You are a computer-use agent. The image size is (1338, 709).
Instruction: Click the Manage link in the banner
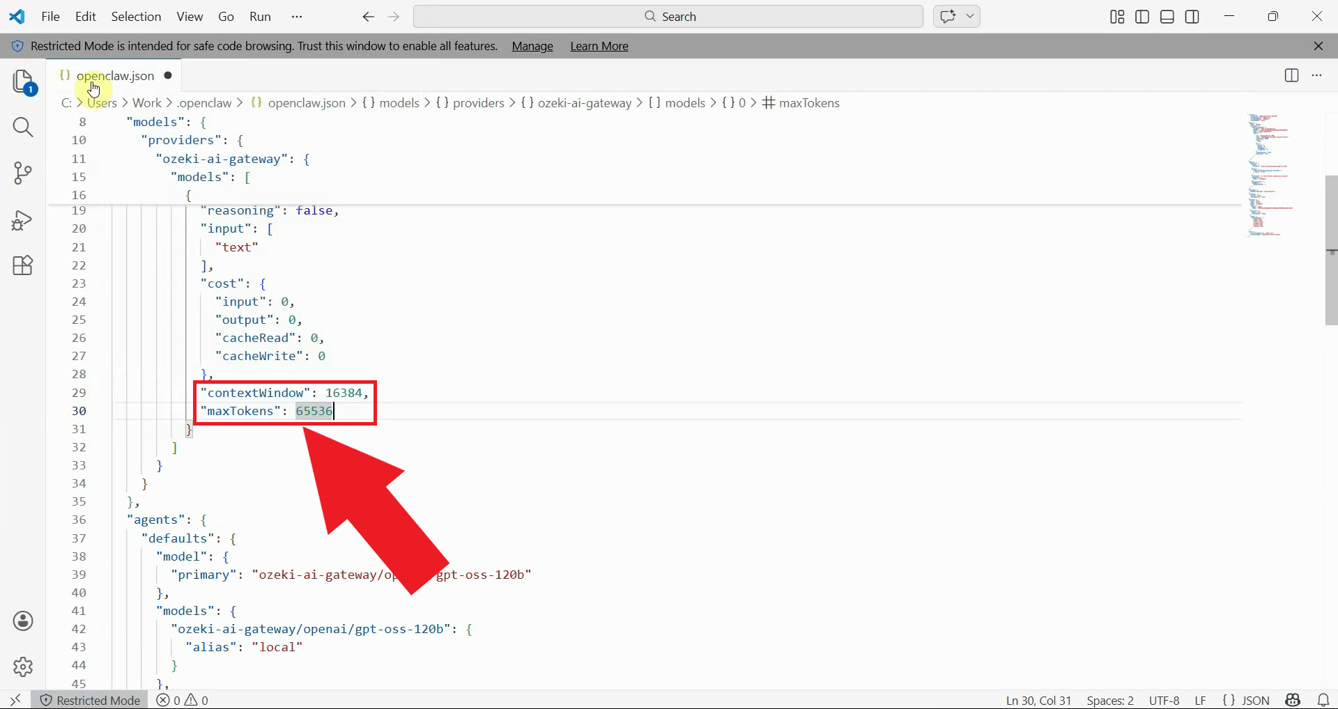click(532, 46)
